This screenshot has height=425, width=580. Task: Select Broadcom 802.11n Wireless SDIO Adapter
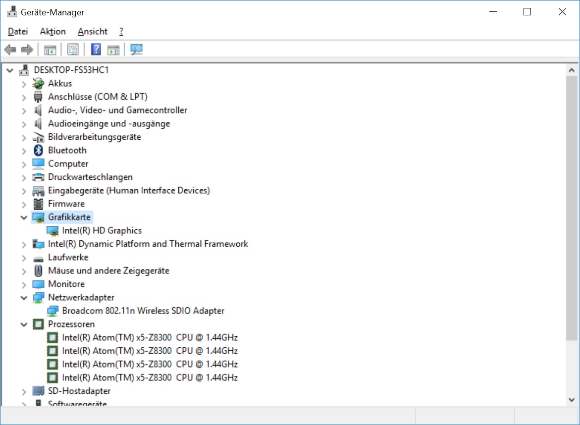tap(143, 311)
